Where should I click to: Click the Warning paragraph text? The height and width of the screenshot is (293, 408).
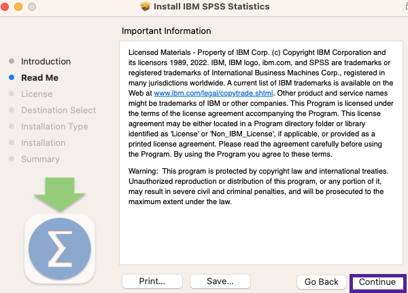point(258,187)
